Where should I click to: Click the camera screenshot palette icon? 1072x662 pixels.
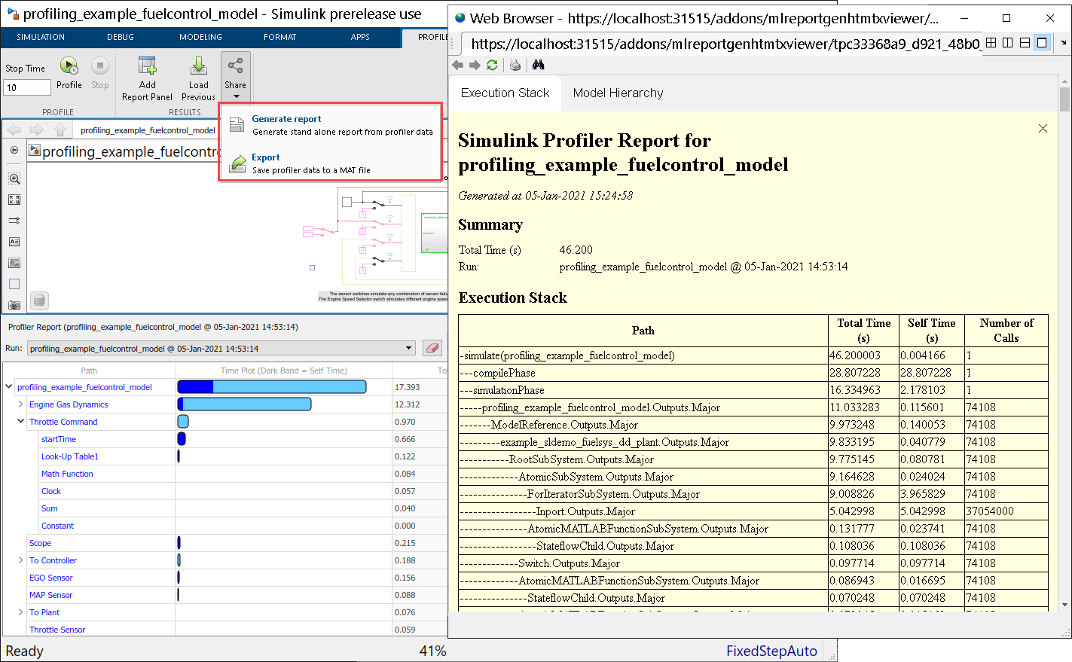(14, 305)
